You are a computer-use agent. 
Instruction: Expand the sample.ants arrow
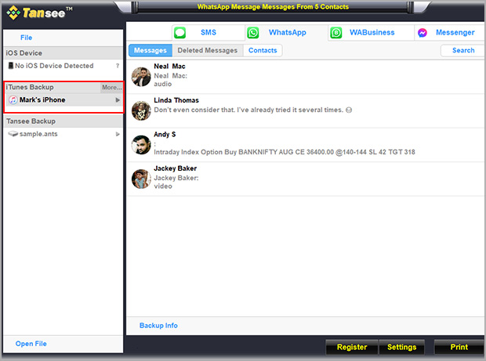(118, 134)
